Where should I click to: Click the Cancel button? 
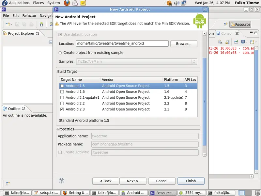click(x=162, y=181)
